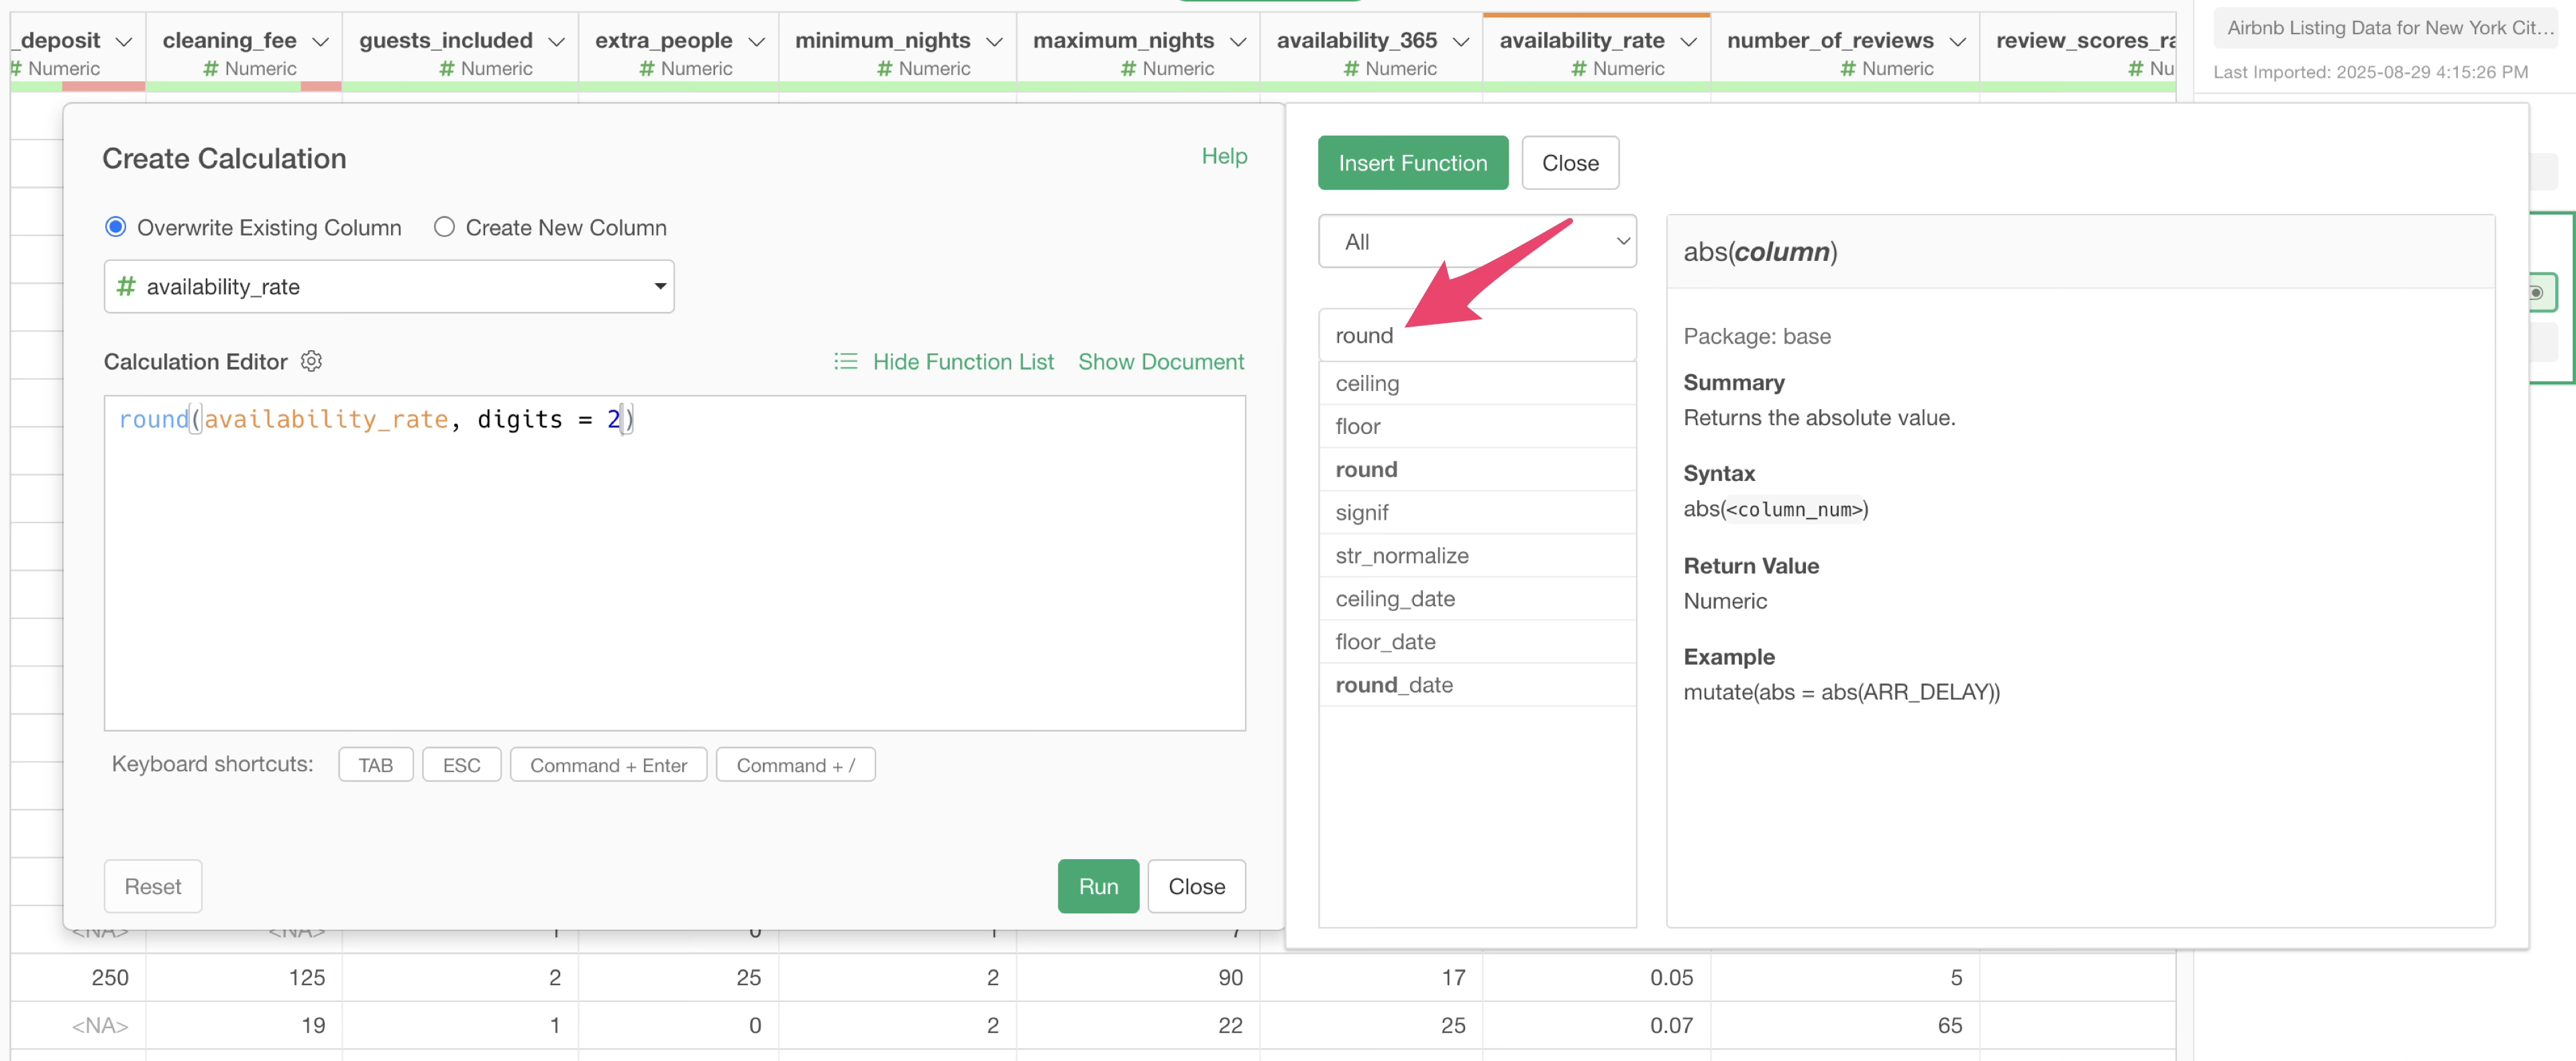Reset the calculation editor
Image resolution: width=2576 pixels, height=1061 pixels.
pos(153,885)
